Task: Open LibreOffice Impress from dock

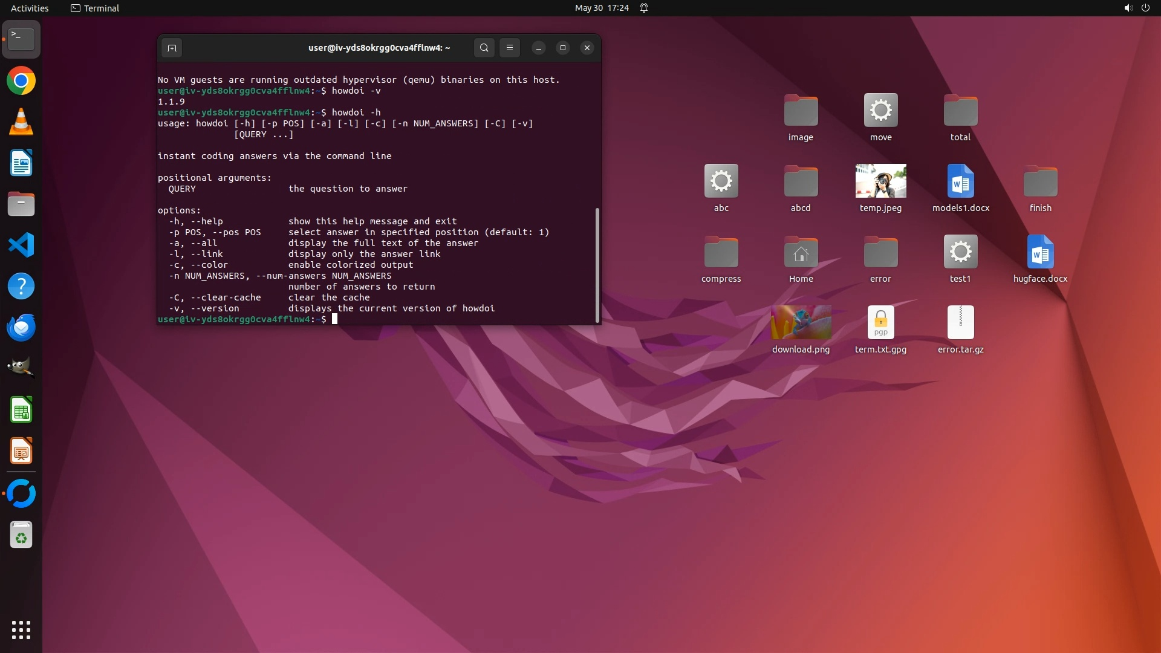Action: click(x=21, y=452)
